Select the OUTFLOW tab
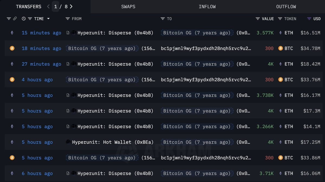Viewport: 325px width, 182px height. coord(286,6)
